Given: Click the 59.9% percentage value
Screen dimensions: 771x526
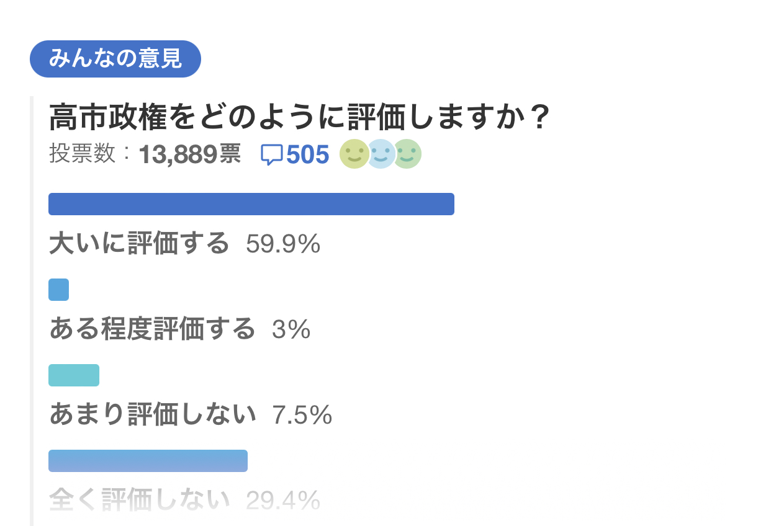Looking at the screenshot, I should 283,246.
